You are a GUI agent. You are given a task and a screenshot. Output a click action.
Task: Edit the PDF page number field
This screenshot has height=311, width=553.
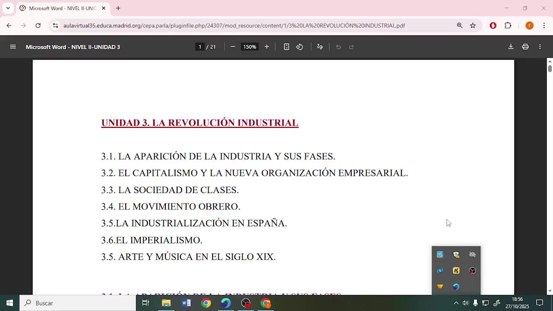point(200,47)
